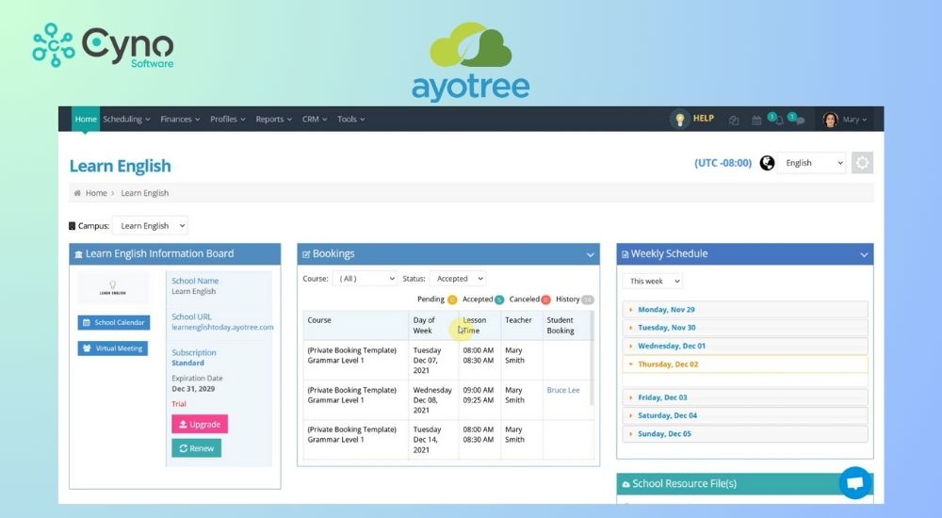The height and width of the screenshot is (518, 942).
Task: Open the CRM menu
Action: coord(315,119)
